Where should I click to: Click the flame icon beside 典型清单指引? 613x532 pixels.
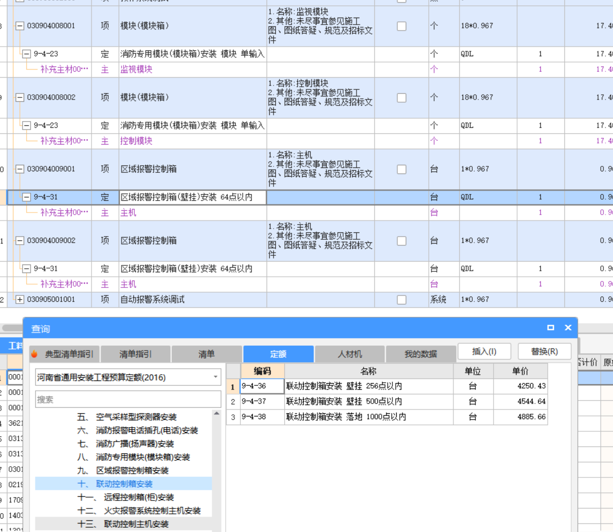coord(34,354)
